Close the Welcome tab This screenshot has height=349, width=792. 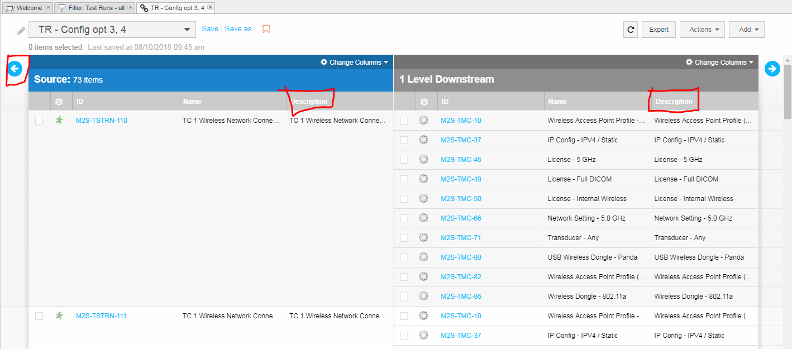48,8
